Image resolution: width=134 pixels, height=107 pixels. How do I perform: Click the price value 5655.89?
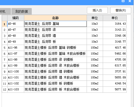pos(120,77)
